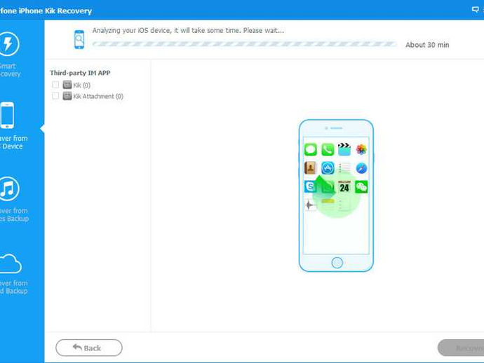Click the green Phone icon on illustration
Viewport: 484px width, 363px height.
coord(328,149)
